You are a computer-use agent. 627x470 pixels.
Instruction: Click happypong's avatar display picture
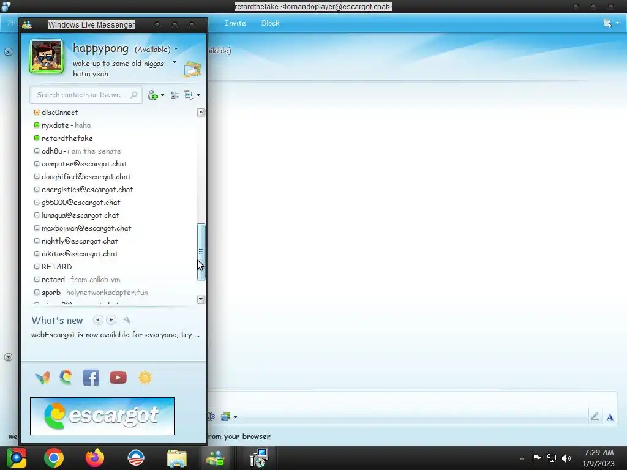[47, 56]
